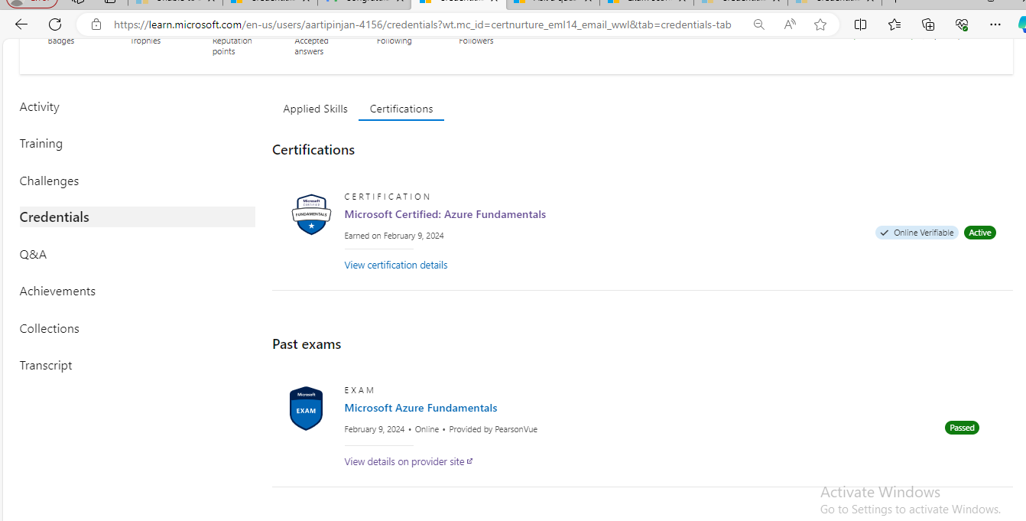Open the Collections icon in toolbar
The height and width of the screenshot is (521, 1026).
click(927, 24)
